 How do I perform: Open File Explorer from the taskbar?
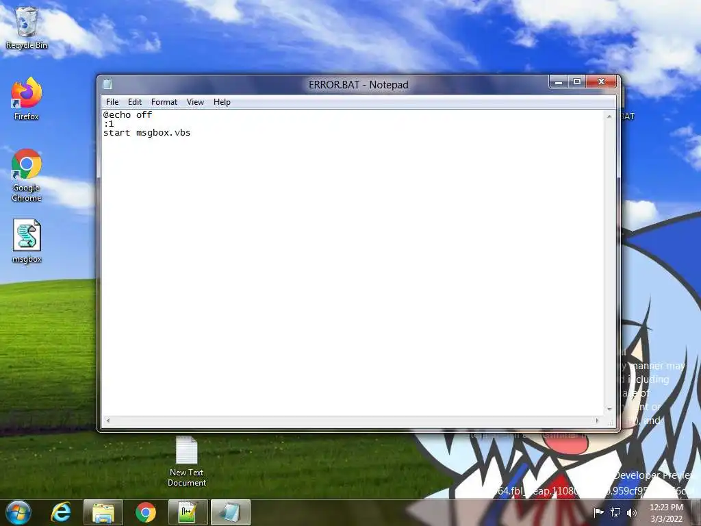103,512
